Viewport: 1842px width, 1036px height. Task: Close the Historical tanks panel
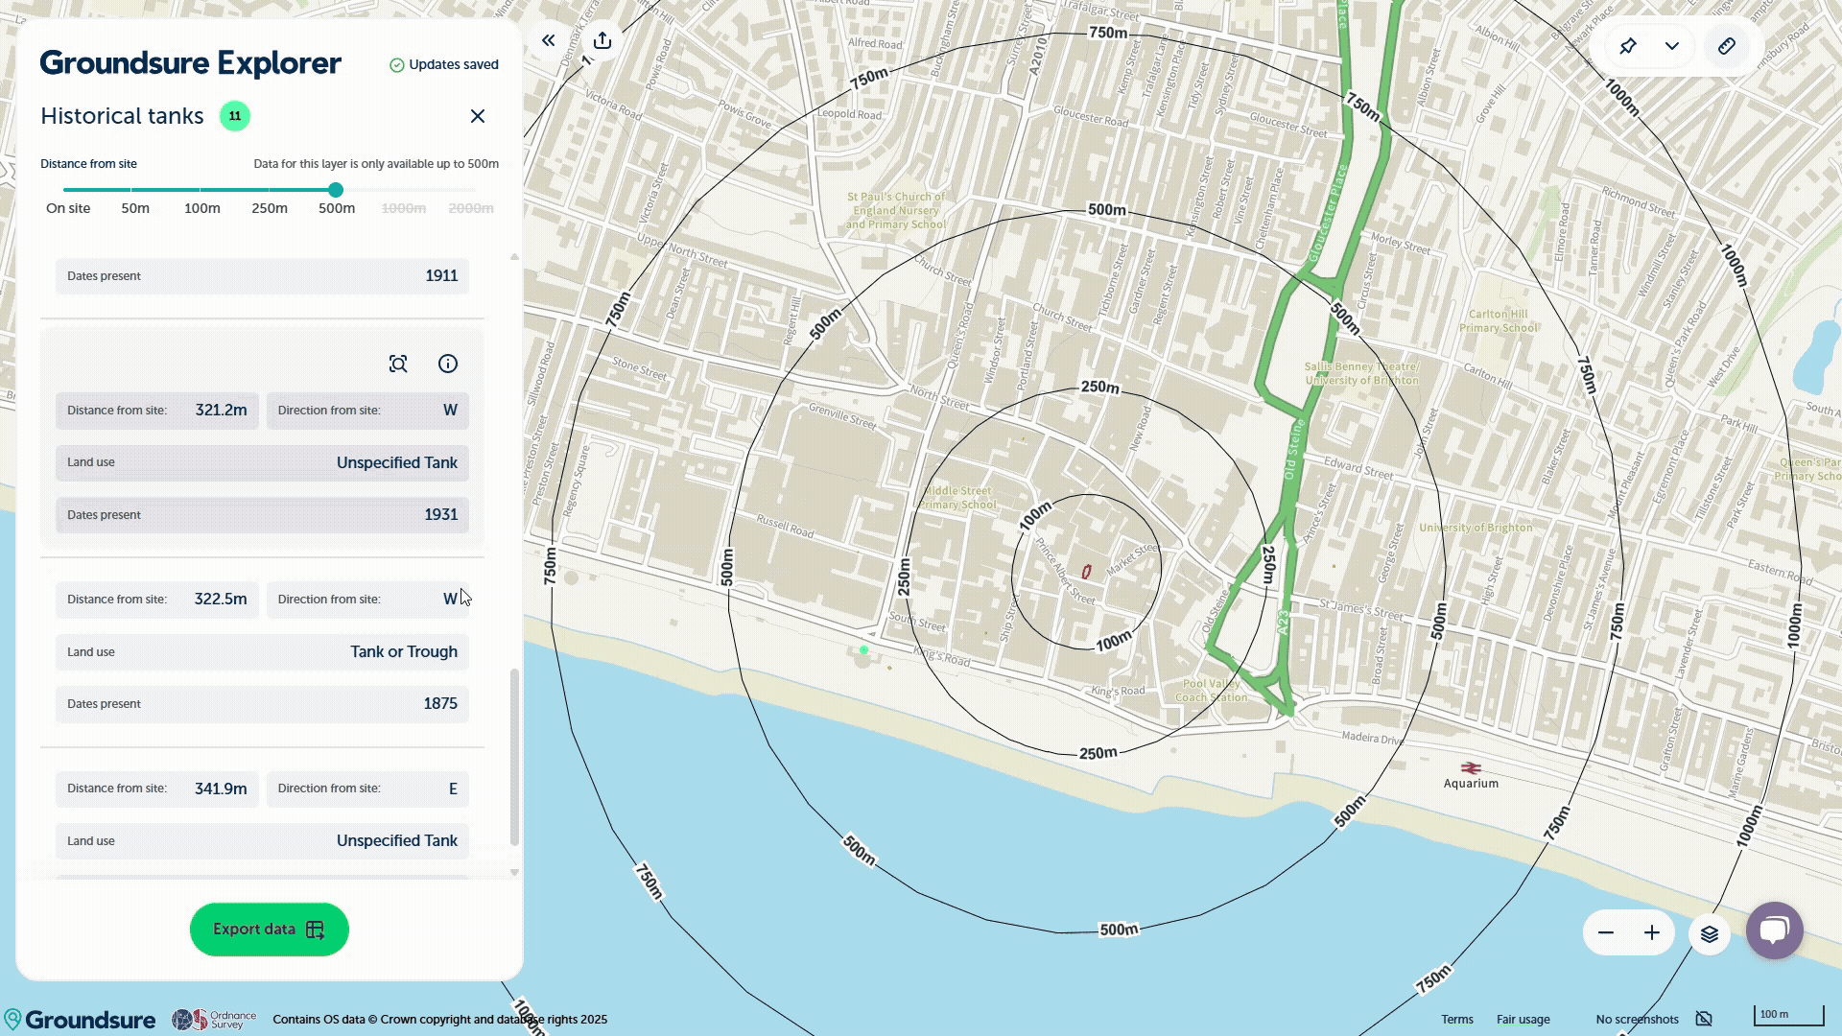click(x=478, y=116)
